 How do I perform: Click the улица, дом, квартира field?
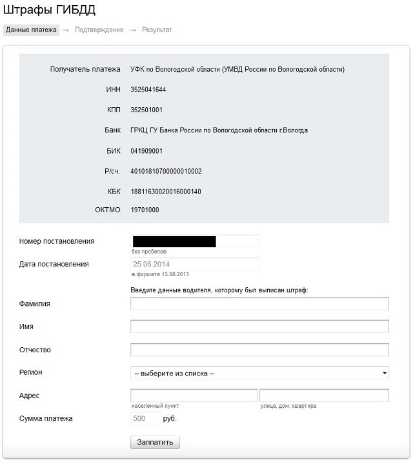[324, 396]
